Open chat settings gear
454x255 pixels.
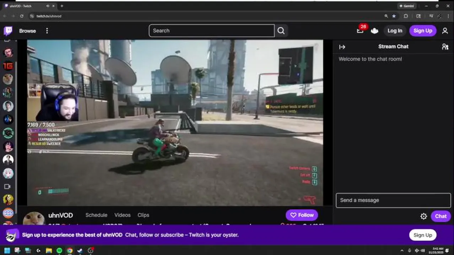[x=423, y=216]
